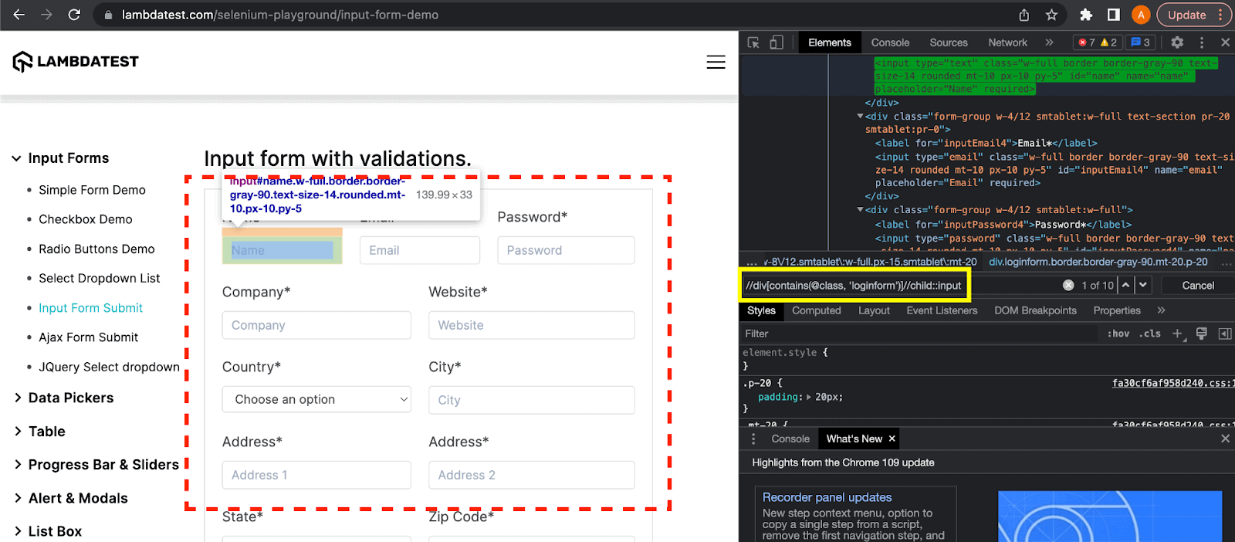This screenshot has height=542, width=1235.
Task: Show more DevTools tabs chevron
Action: click(1049, 42)
